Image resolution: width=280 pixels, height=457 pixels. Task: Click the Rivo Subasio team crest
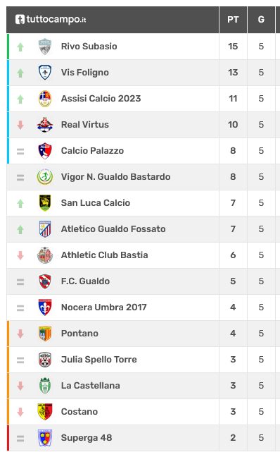[45, 47]
